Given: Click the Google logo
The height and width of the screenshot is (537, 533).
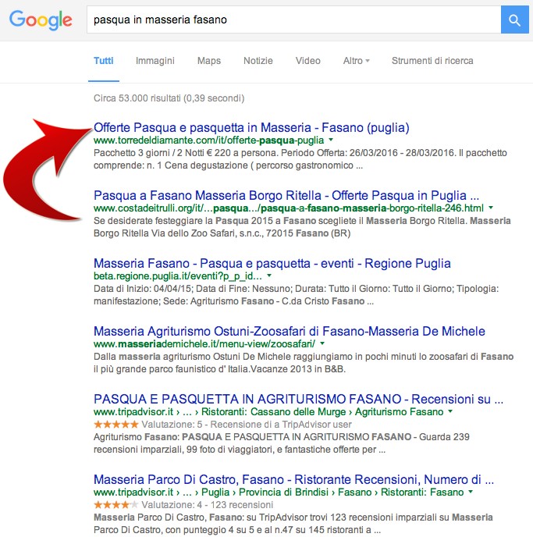Looking at the screenshot, I should (x=41, y=20).
